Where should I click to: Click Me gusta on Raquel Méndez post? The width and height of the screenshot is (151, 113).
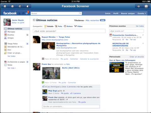[64, 59]
